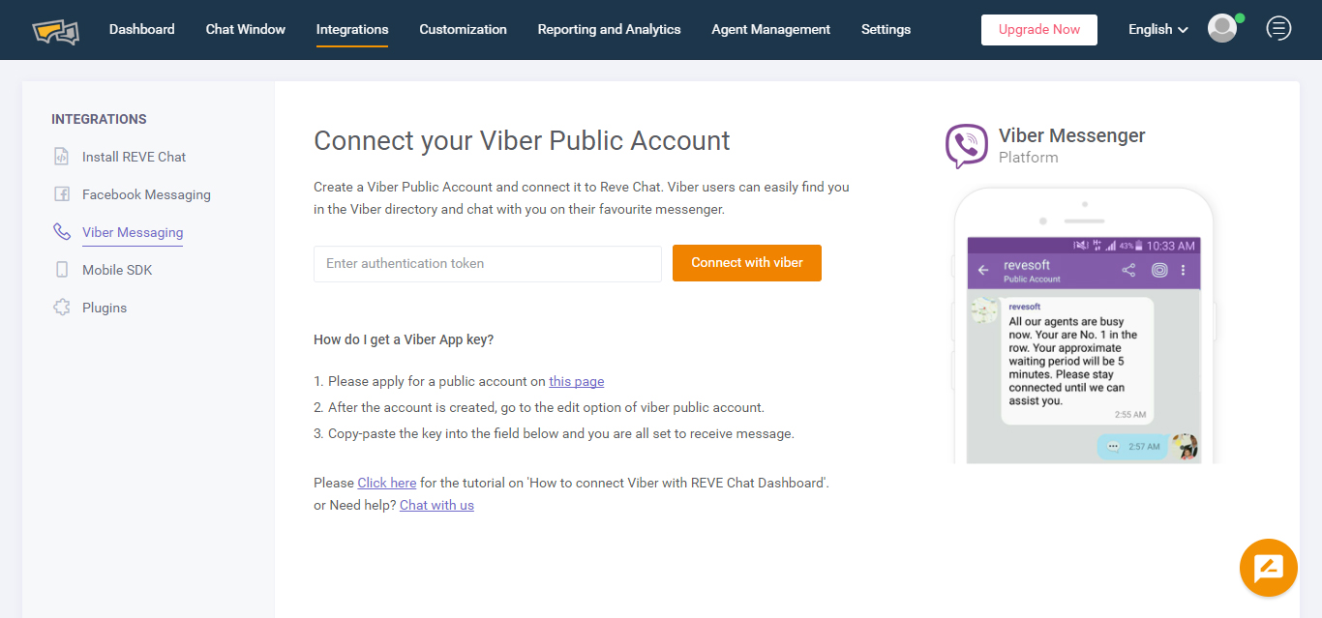Select Mobile SDK in sidebar
This screenshot has width=1322, height=618.
pos(117,270)
